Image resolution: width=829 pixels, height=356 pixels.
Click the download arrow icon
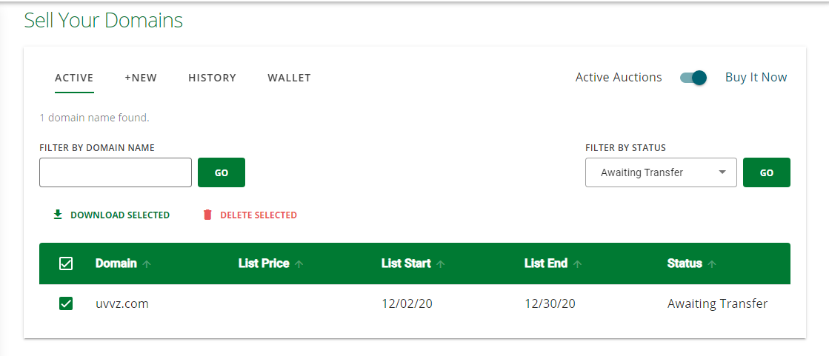click(59, 215)
